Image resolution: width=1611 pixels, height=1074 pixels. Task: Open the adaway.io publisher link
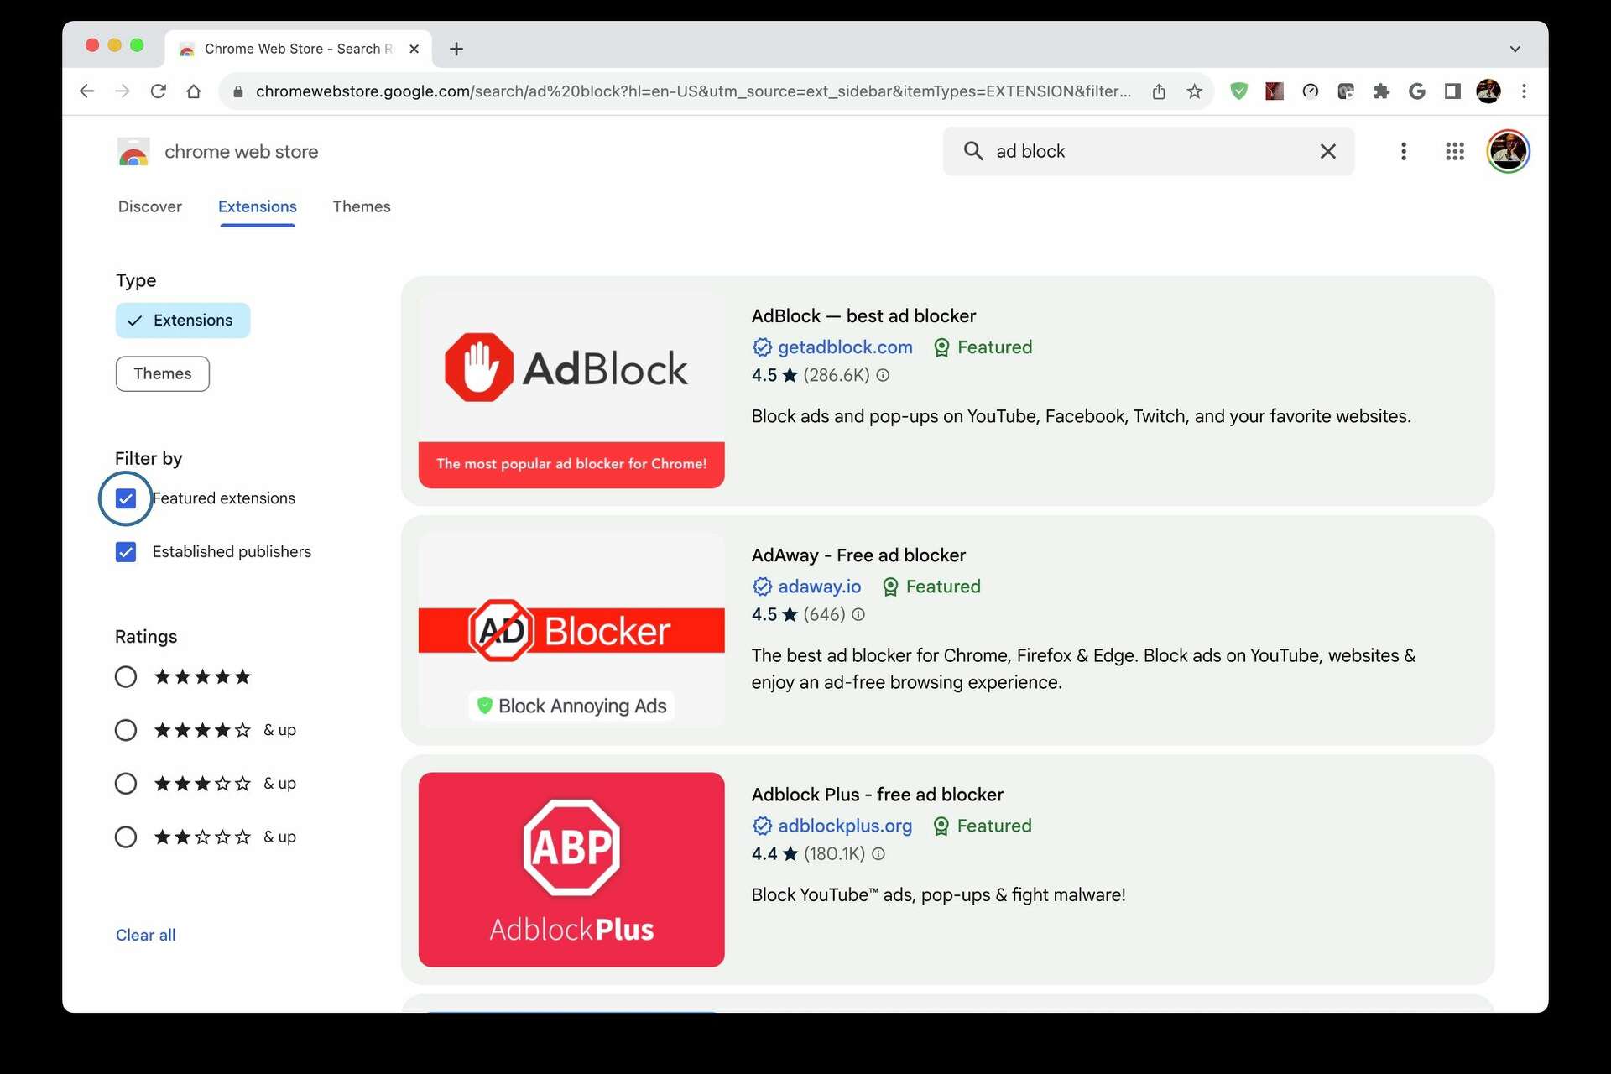click(x=819, y=587)
